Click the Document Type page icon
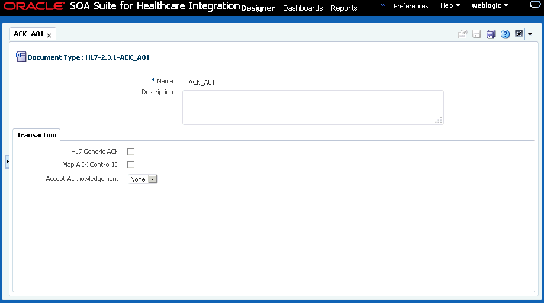Image resolution: width=544 pixels, height=303 pixels. pos(21,56)
